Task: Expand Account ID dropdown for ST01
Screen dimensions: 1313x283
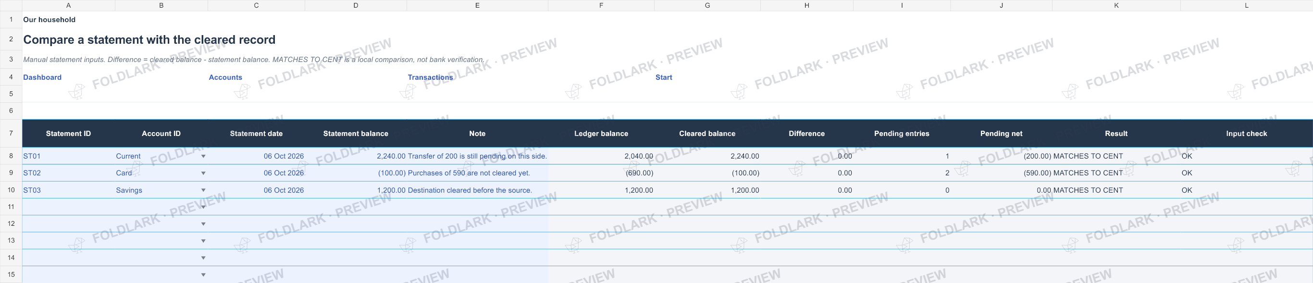Action: click(203, 157)
